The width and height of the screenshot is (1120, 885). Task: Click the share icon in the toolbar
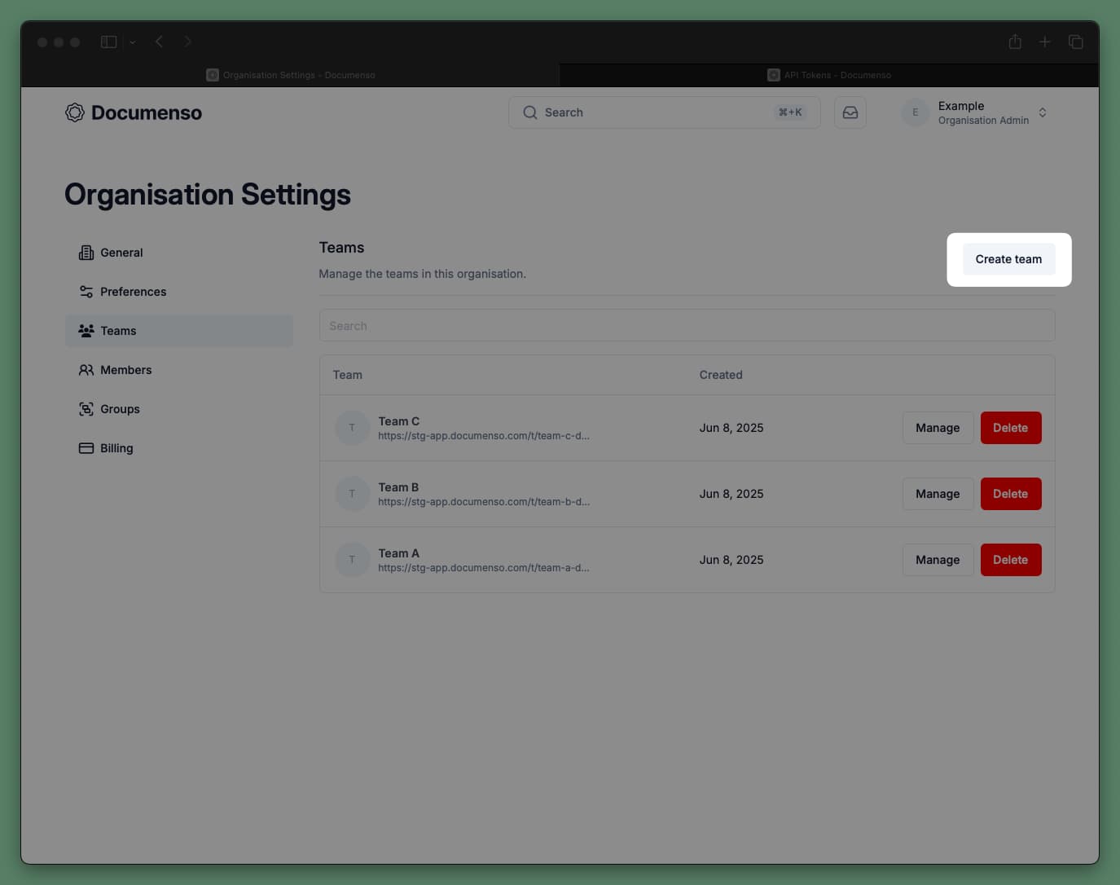pos(1015,41)
